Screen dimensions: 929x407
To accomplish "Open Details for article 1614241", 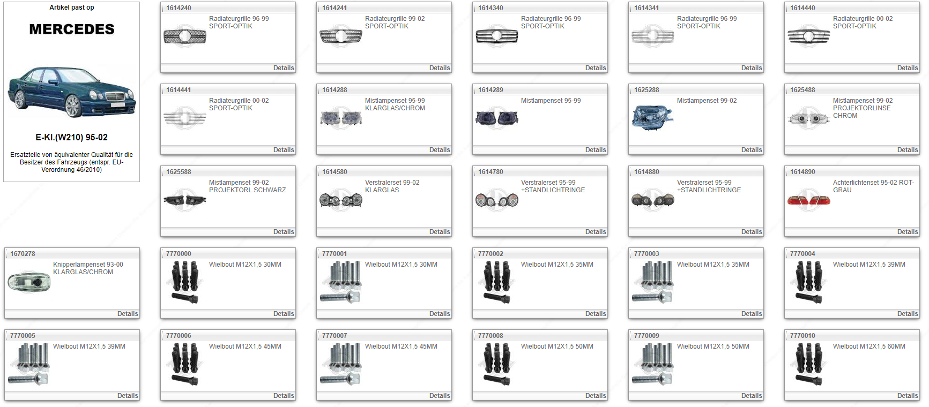I will (440, 68).
